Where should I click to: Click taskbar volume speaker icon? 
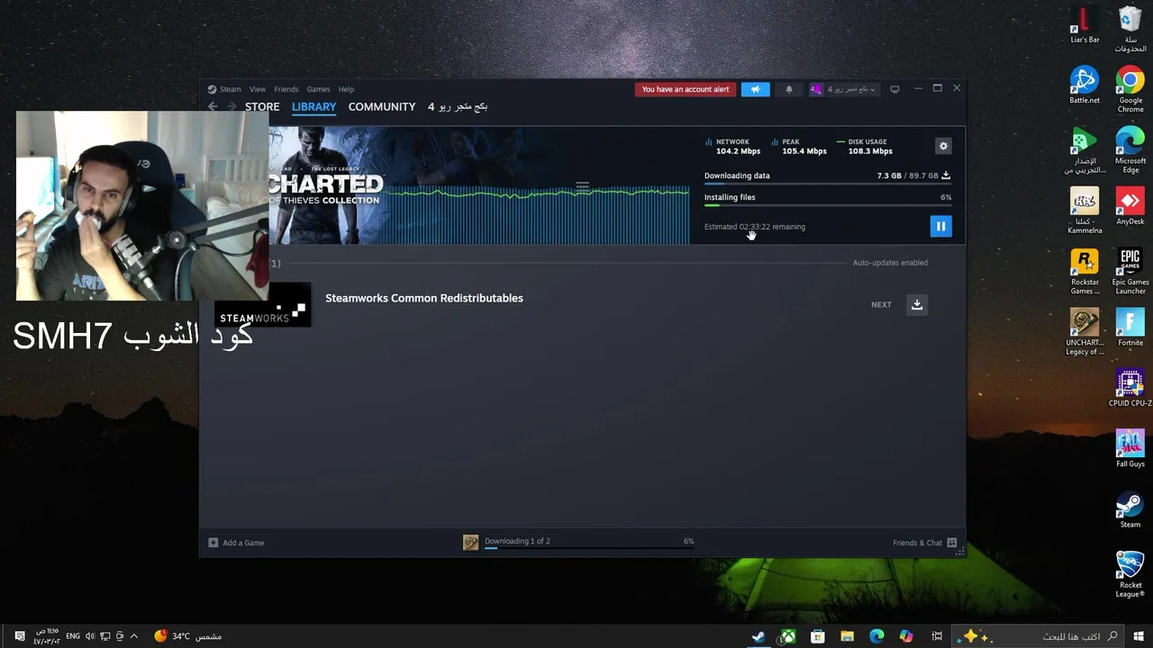[90, 636]
